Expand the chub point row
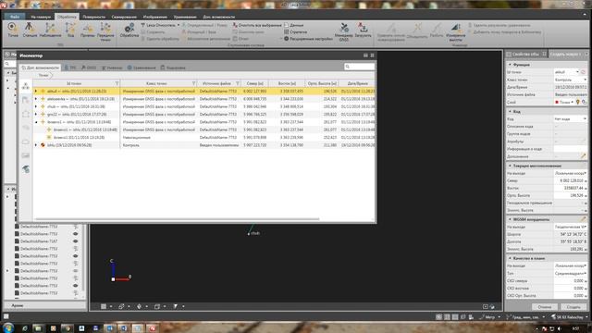 pos(36,106)
